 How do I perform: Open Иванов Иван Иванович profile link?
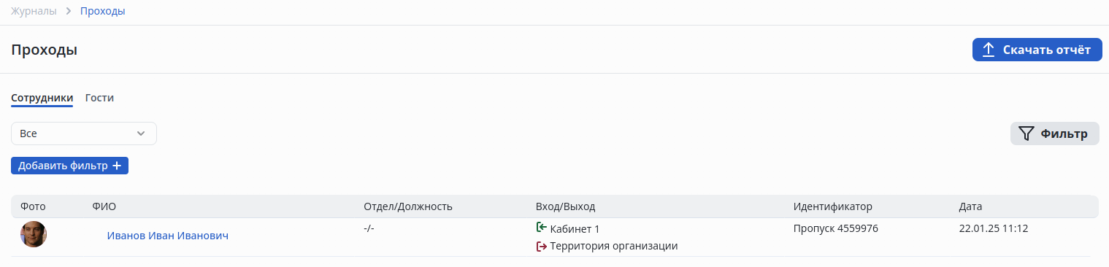(x=168, y=236)
